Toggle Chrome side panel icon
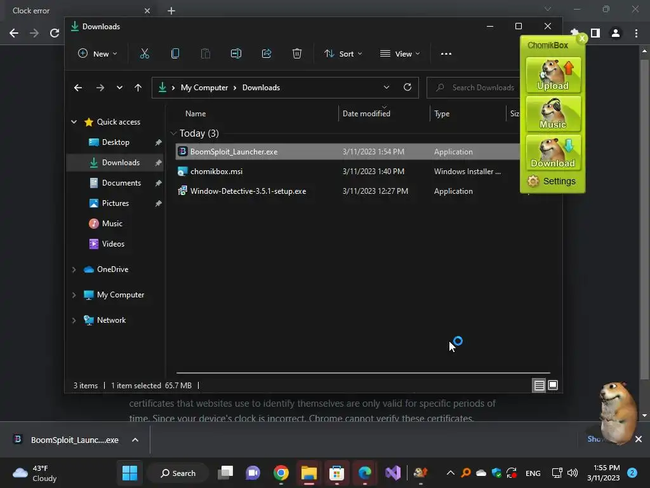650x488 pixels. coord(595,33)
